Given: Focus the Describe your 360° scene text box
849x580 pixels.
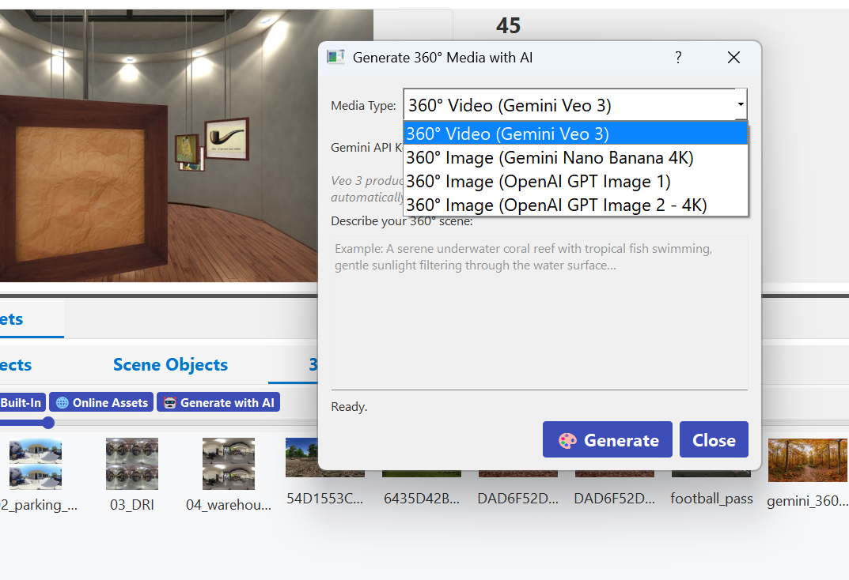Looking at the screenshot, I should (540, 312).
